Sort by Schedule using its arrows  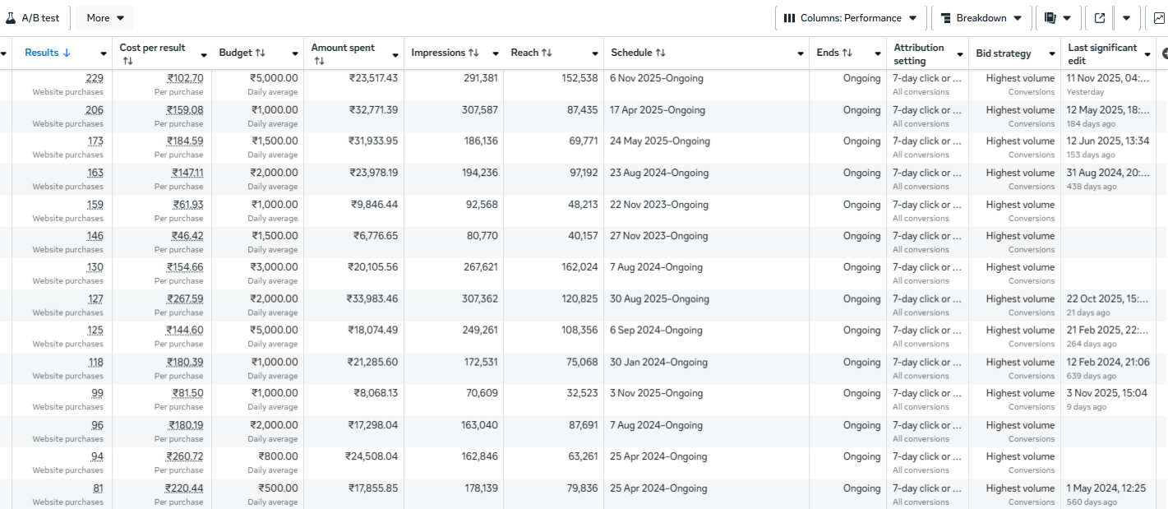tap(660, 53)
